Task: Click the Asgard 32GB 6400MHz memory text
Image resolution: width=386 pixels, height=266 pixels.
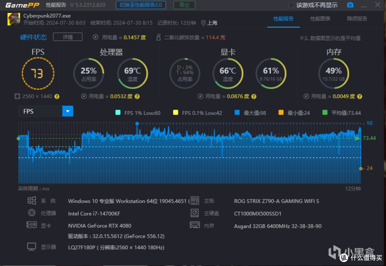Action: (x=278, y=226)
